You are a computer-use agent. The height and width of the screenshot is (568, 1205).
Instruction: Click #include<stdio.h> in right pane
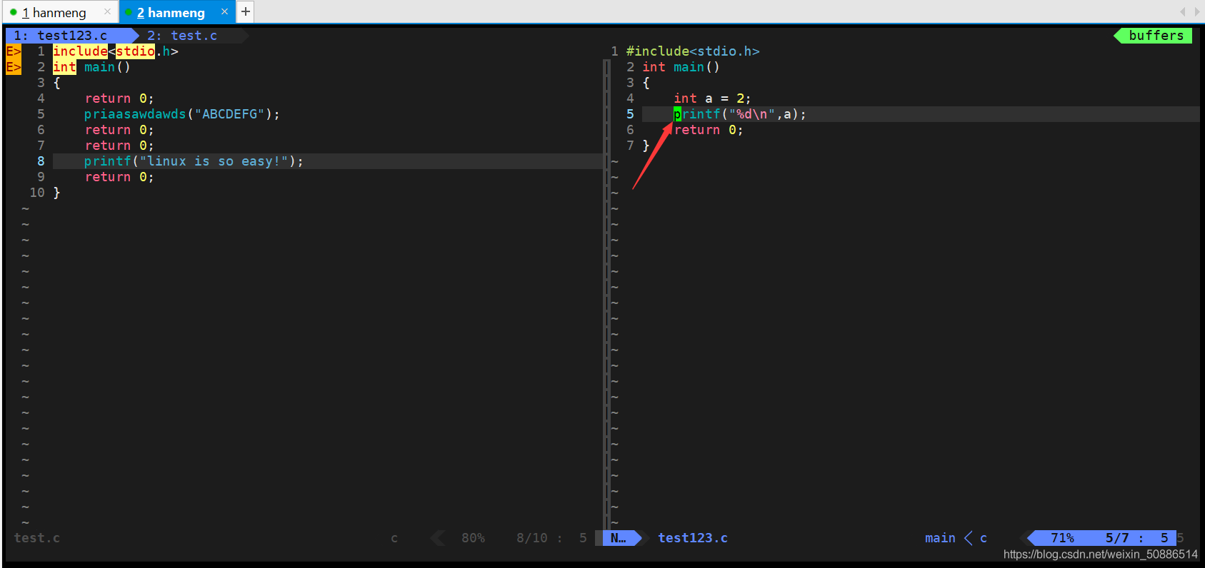693,51
